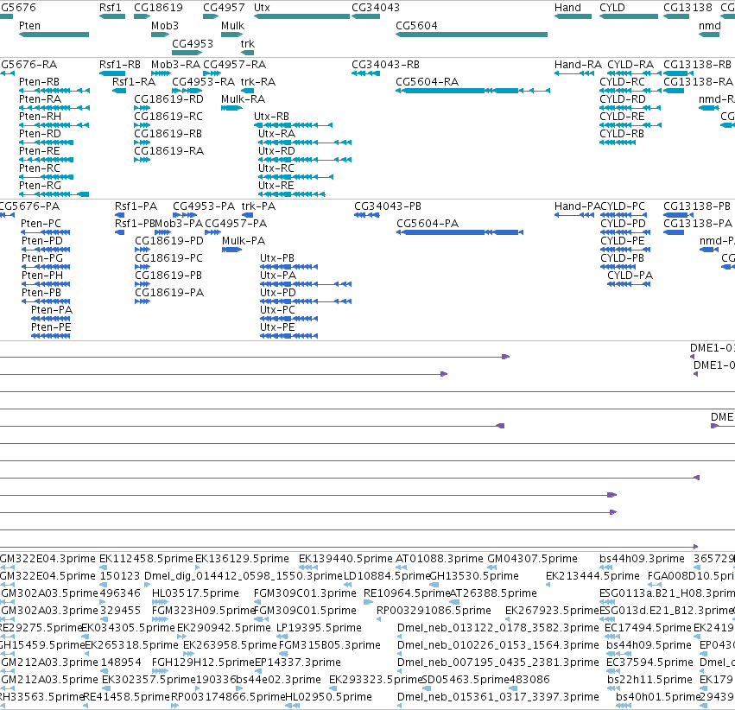Select the Pten-PC protein label

pos(41,224)
